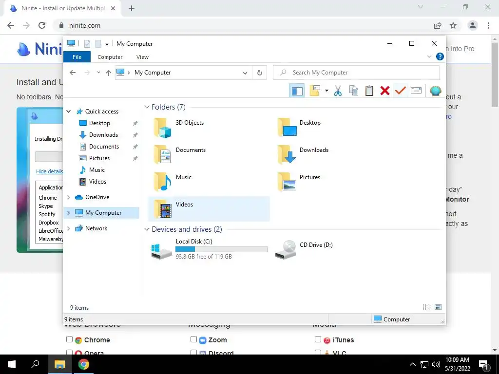Open new folder icon dropdown arrow

(x=326, y=91)
